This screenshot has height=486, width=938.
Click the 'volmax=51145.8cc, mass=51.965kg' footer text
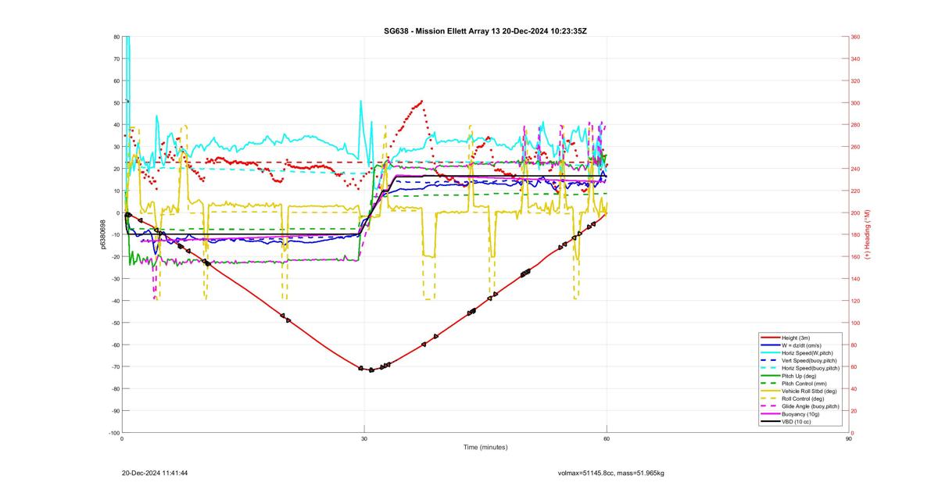(611, 473)
